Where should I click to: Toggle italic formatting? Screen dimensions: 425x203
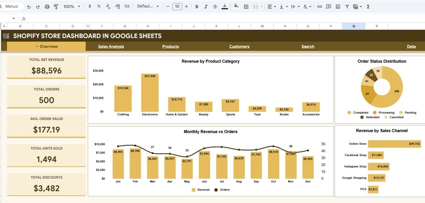click(206, 7)
